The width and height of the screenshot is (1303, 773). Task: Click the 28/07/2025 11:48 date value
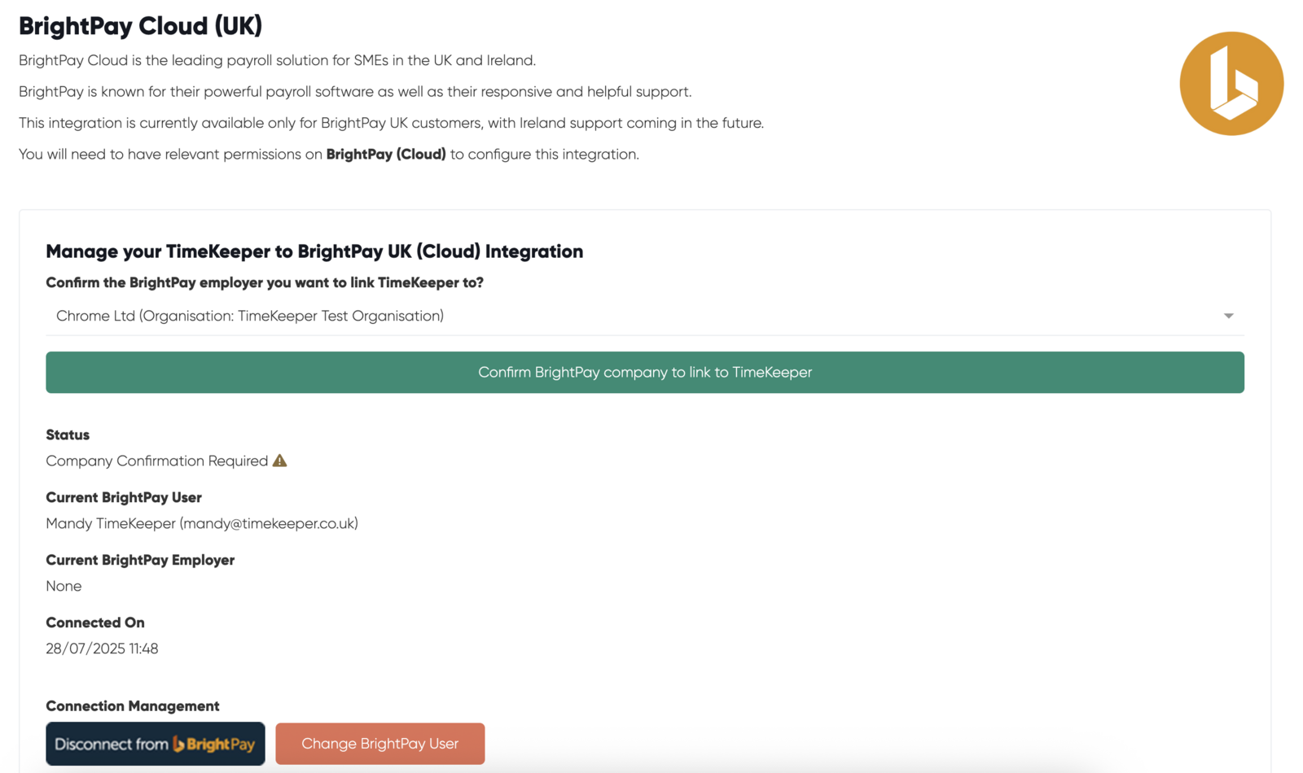[102, 649]
